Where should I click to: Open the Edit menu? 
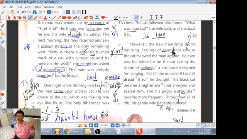point(11,7)
